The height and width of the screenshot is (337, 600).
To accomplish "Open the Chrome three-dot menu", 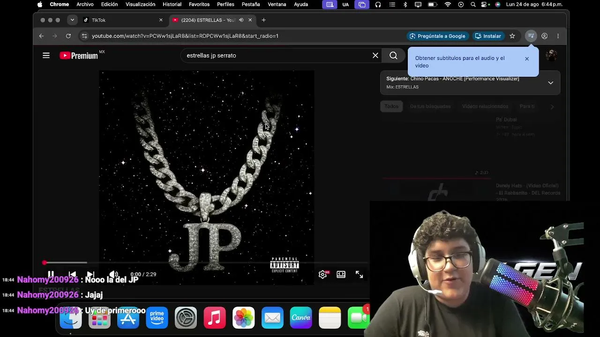I will pyautogui.click(x=558, y=36).
